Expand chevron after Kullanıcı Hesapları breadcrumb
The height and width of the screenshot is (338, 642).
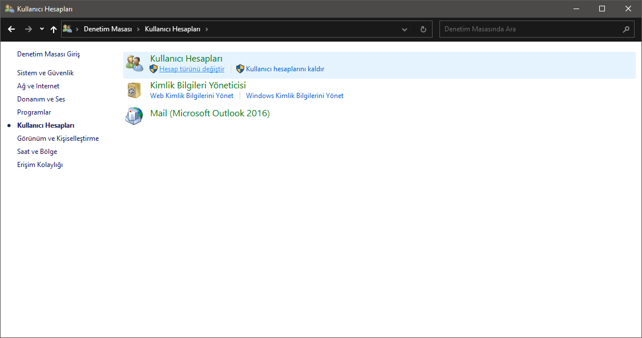[x=207, y=29]
